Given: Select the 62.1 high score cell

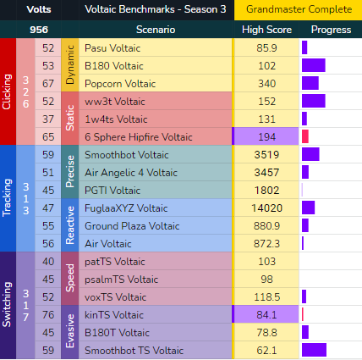Looking at the screenshot, I should point(266,351).
